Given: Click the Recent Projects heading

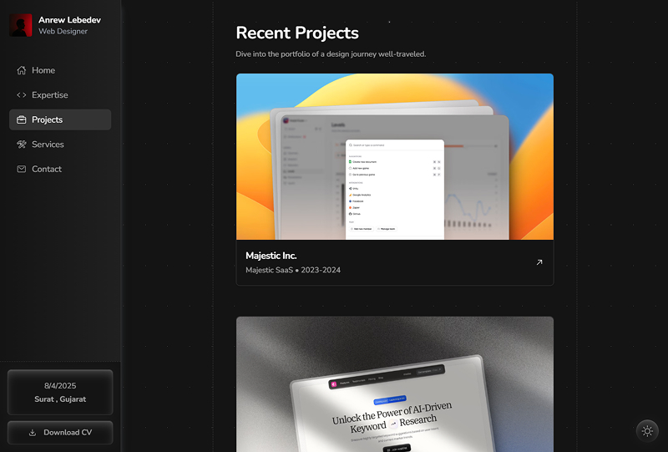Looking at the screenshot, I should coord(297,33).
